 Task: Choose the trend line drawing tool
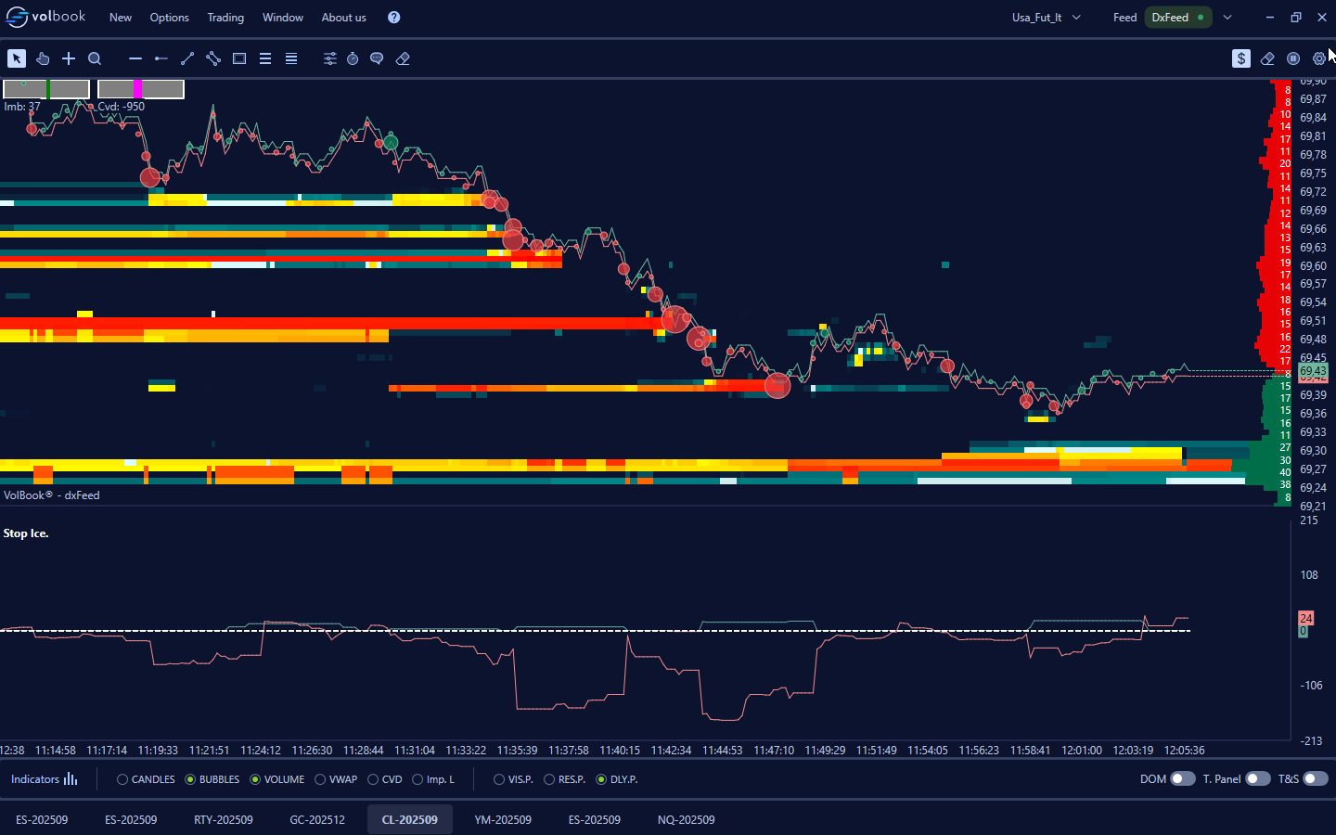pyautogui.click(x=187, y=58)
